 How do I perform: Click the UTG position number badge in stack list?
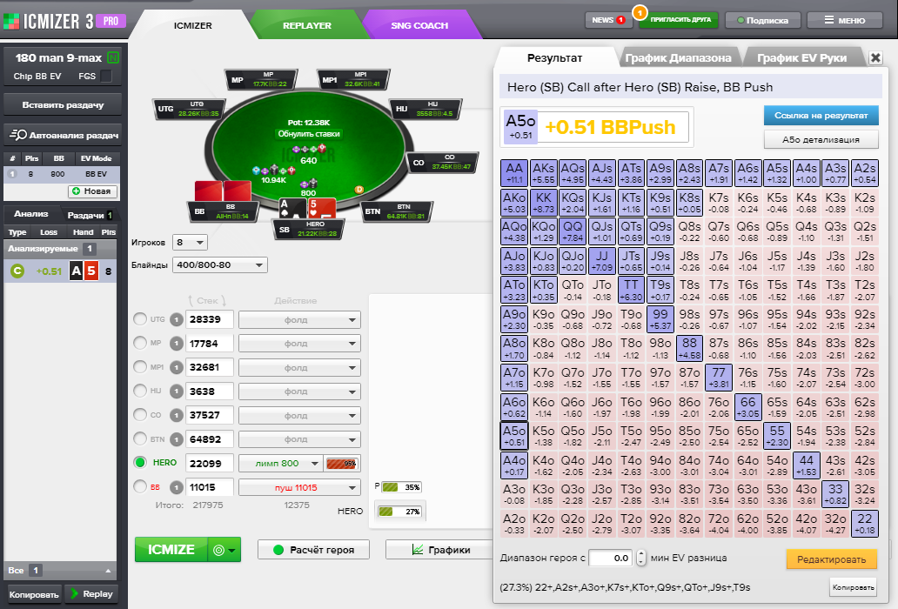point(177,319)
